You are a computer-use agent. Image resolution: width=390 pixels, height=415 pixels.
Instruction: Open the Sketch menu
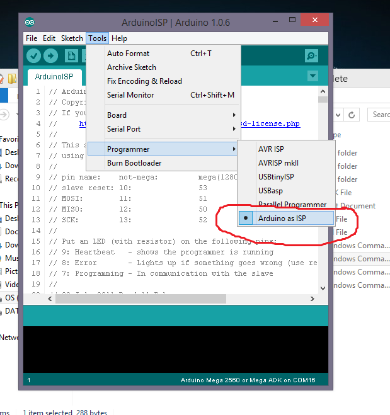click(x=72, y=38)
